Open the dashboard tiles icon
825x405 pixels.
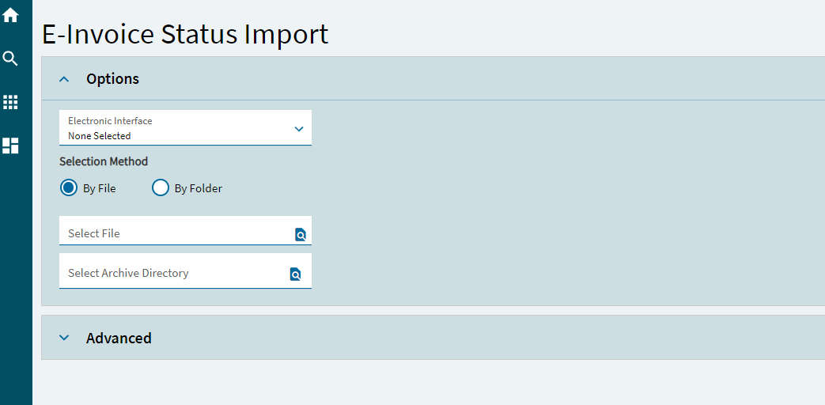(10, 146)
